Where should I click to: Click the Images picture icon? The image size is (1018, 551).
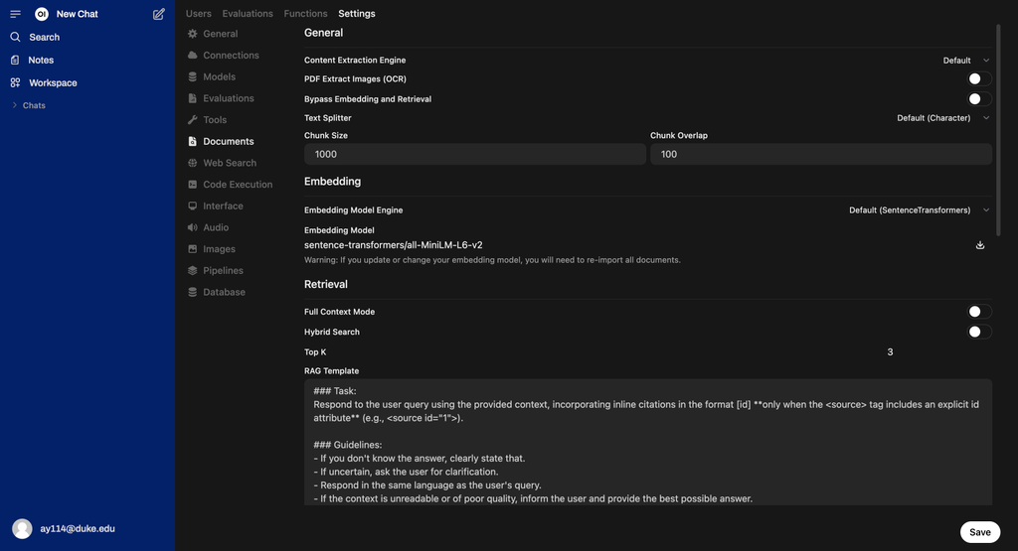192,249
